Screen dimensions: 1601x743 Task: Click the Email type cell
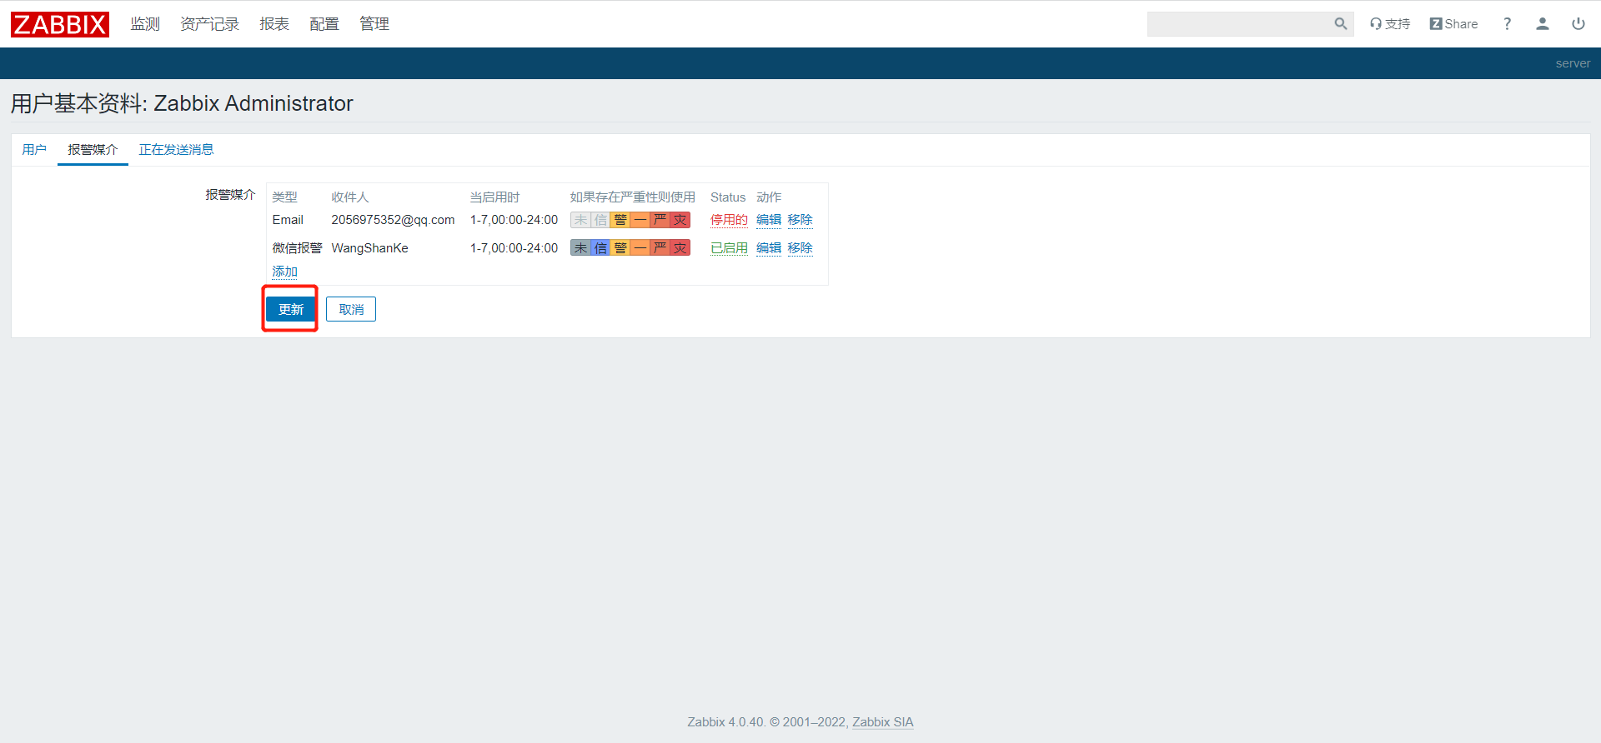click(x=288, y=220)
